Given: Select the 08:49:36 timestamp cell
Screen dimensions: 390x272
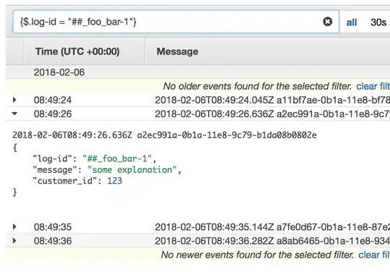Looking at the screenshot, I should [x=53, y=241].
